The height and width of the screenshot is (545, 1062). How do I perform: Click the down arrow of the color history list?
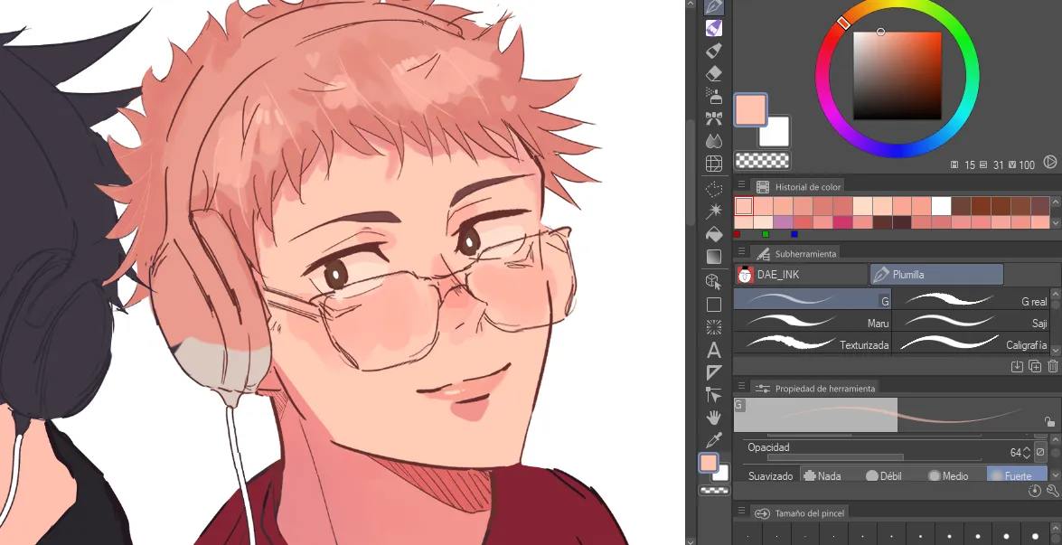1056,222
